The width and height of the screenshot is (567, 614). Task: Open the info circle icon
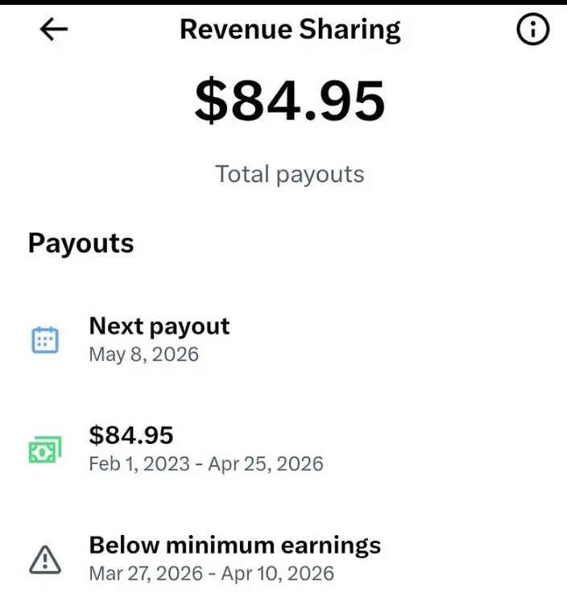[532, 29]
